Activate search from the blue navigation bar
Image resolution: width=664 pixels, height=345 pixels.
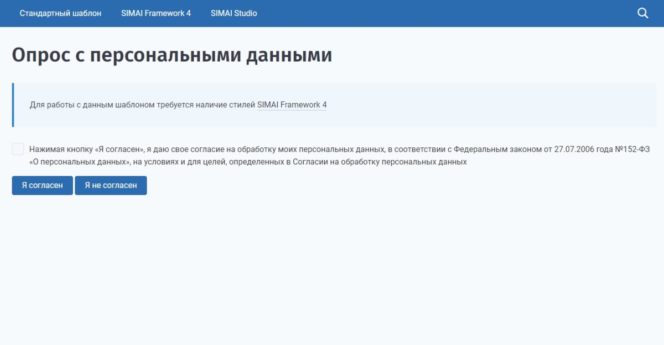pyautogui.click(x=643, y=13)
